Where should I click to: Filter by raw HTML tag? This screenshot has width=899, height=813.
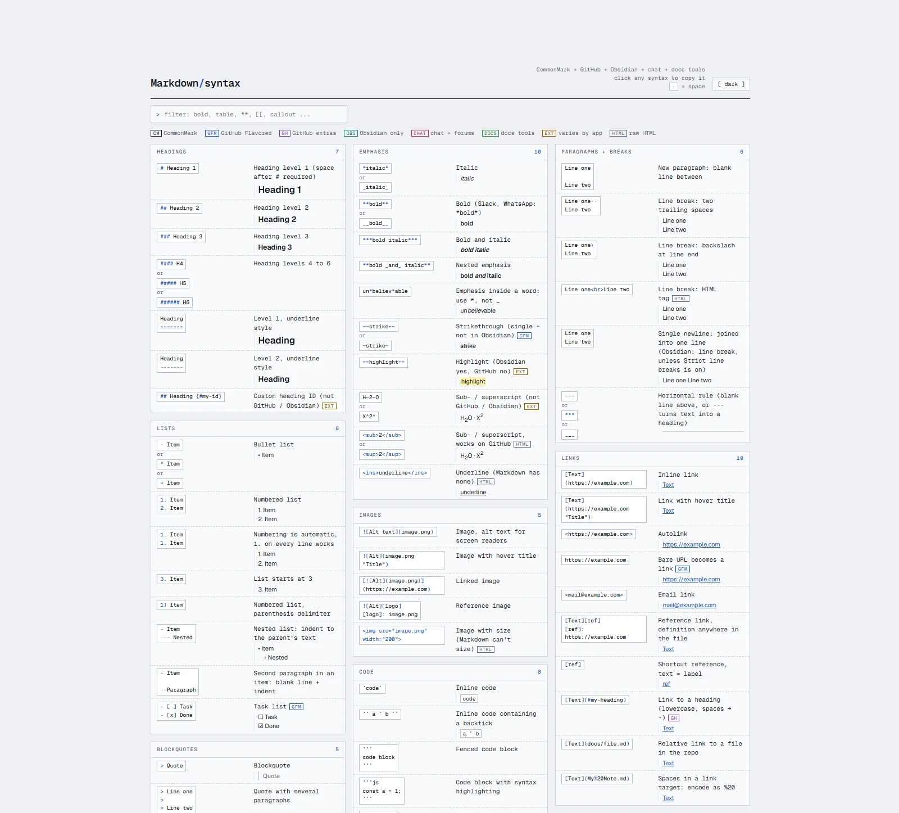point(633,133)
